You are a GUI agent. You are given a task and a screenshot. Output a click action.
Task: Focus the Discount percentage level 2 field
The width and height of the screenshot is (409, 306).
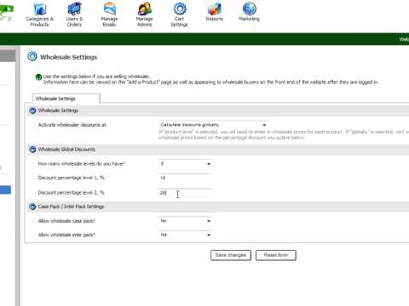[185, 193]
